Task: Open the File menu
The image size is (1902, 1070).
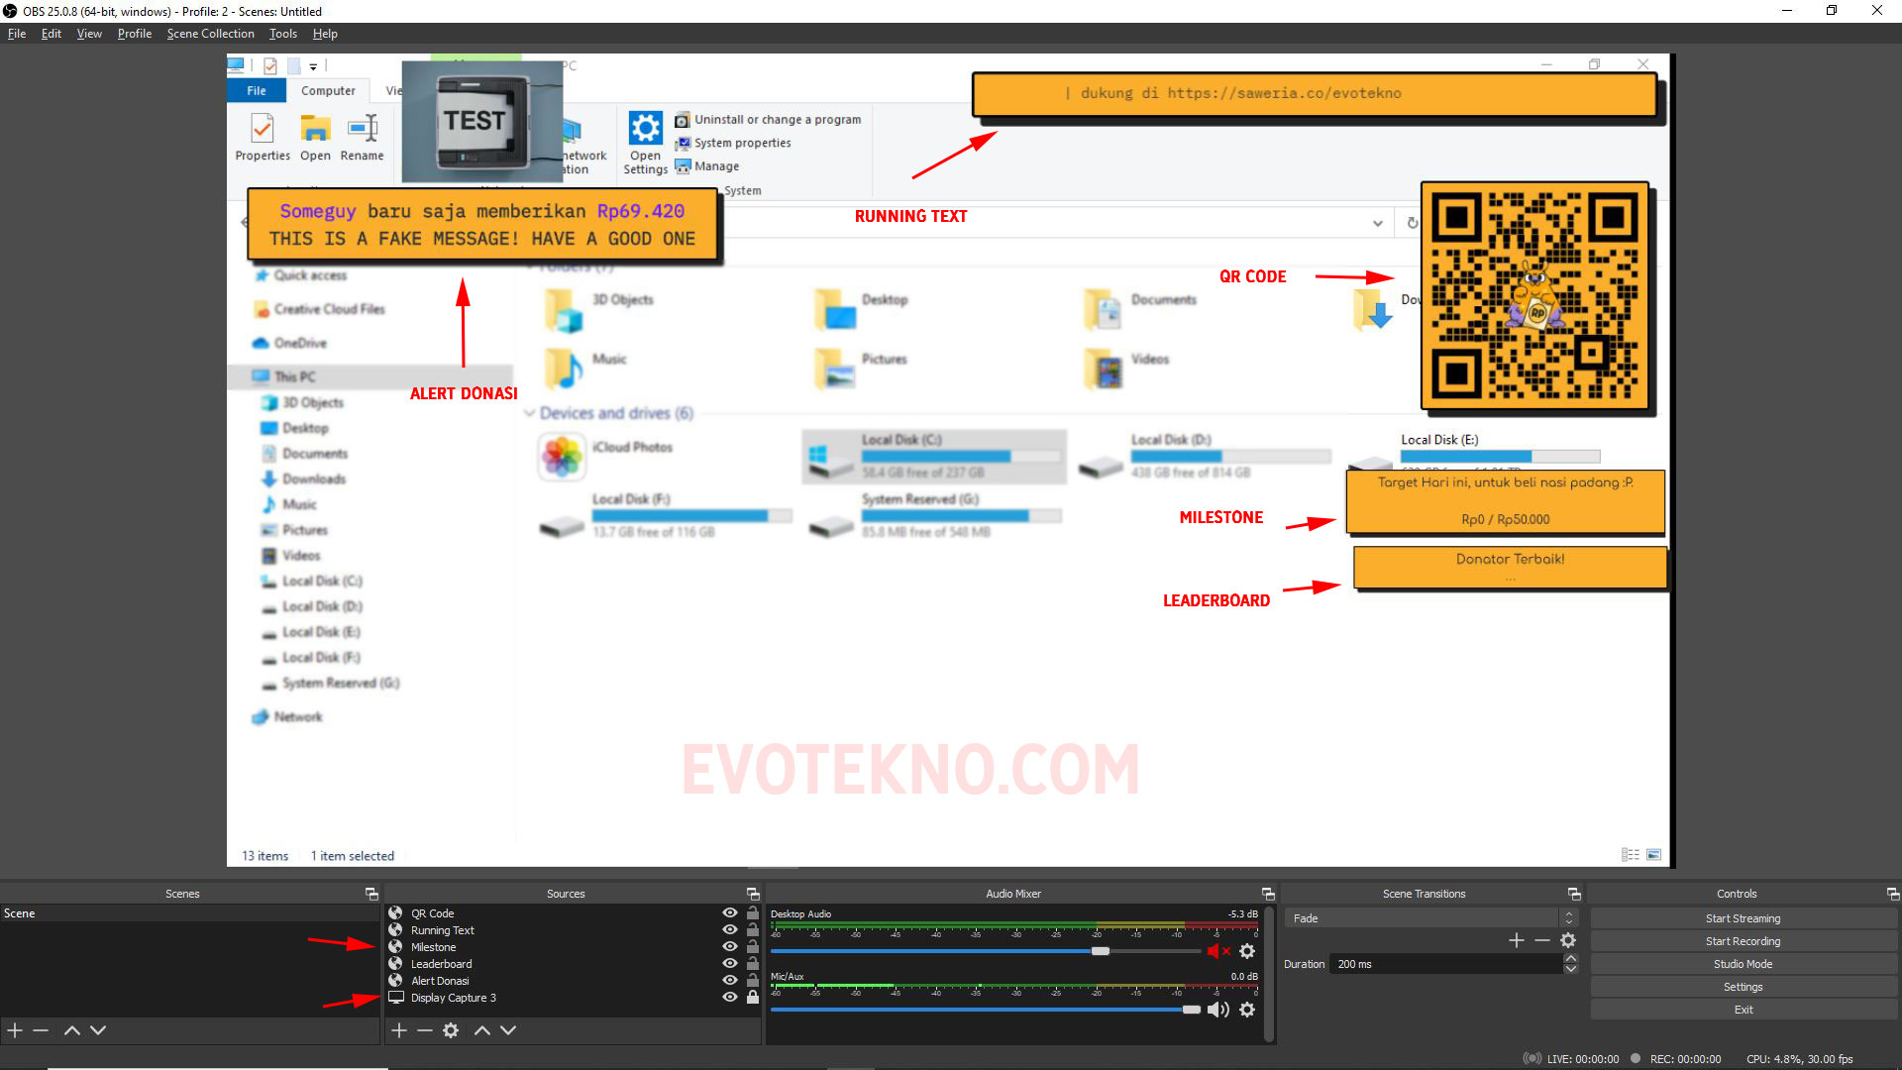Action: point(17,34)
